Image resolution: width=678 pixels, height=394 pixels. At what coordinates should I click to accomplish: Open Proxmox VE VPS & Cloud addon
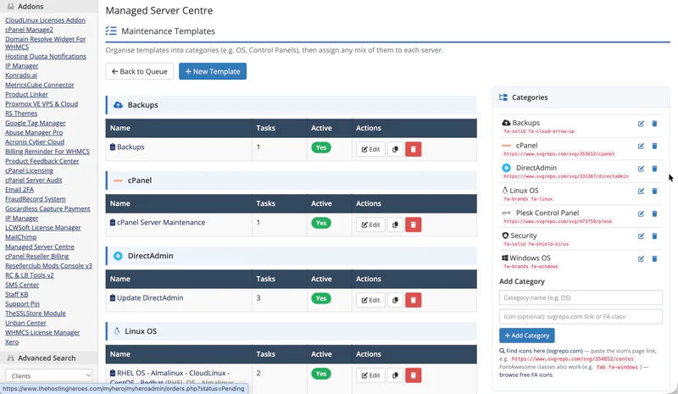point(42,104)
